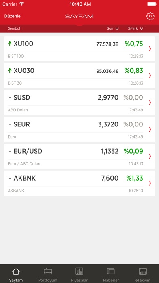
Task: Open eTakvim calendar icon
Action: pos(143,271)
